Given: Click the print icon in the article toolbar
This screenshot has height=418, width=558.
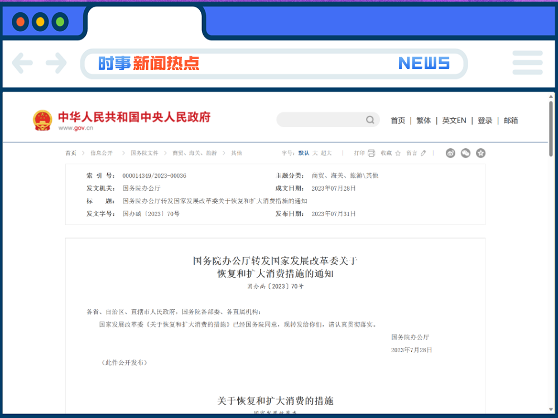Looking at the screenshot, I should [371, 153].
